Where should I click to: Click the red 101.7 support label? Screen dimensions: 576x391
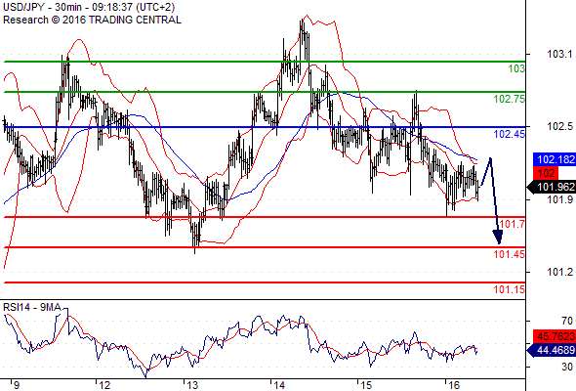(513, 224)
